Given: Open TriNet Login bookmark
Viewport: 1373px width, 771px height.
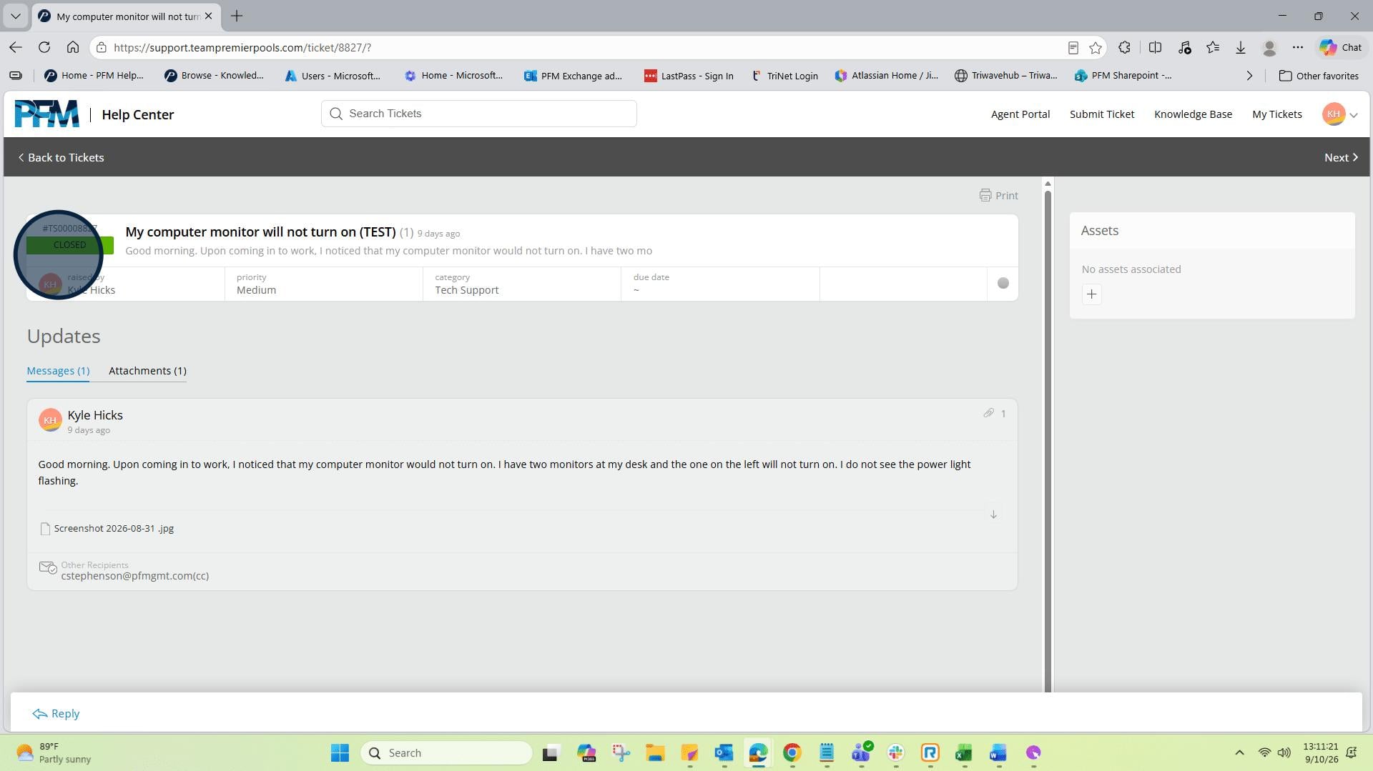Looking at the screenshot, I should click(x=784, y=76).
